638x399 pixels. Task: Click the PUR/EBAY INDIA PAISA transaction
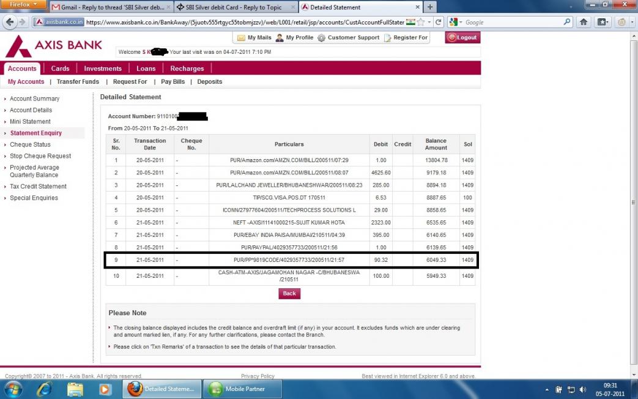click(289, 235)
